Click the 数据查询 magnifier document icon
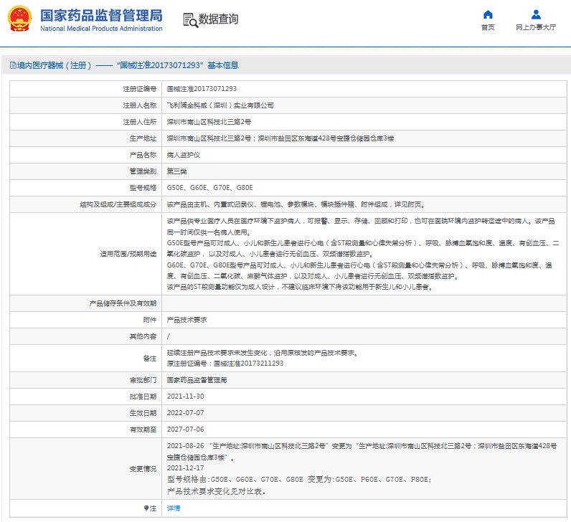Screen dimensions: 571x522 click(x=189, y=20)
